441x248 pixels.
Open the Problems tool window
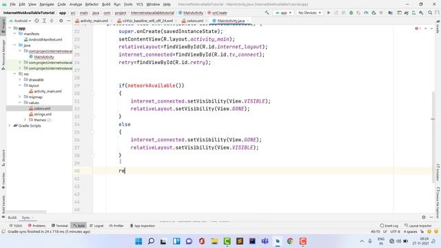37,225
